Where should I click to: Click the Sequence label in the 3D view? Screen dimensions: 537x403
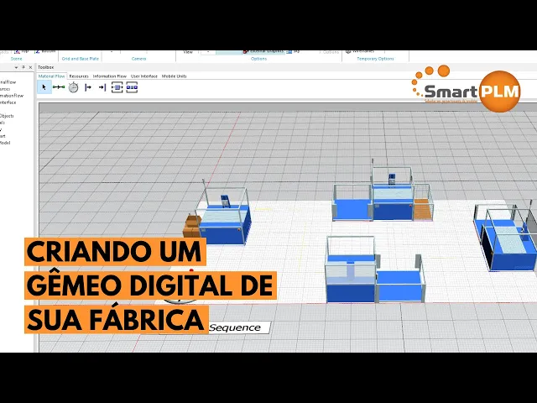point(235,327)
